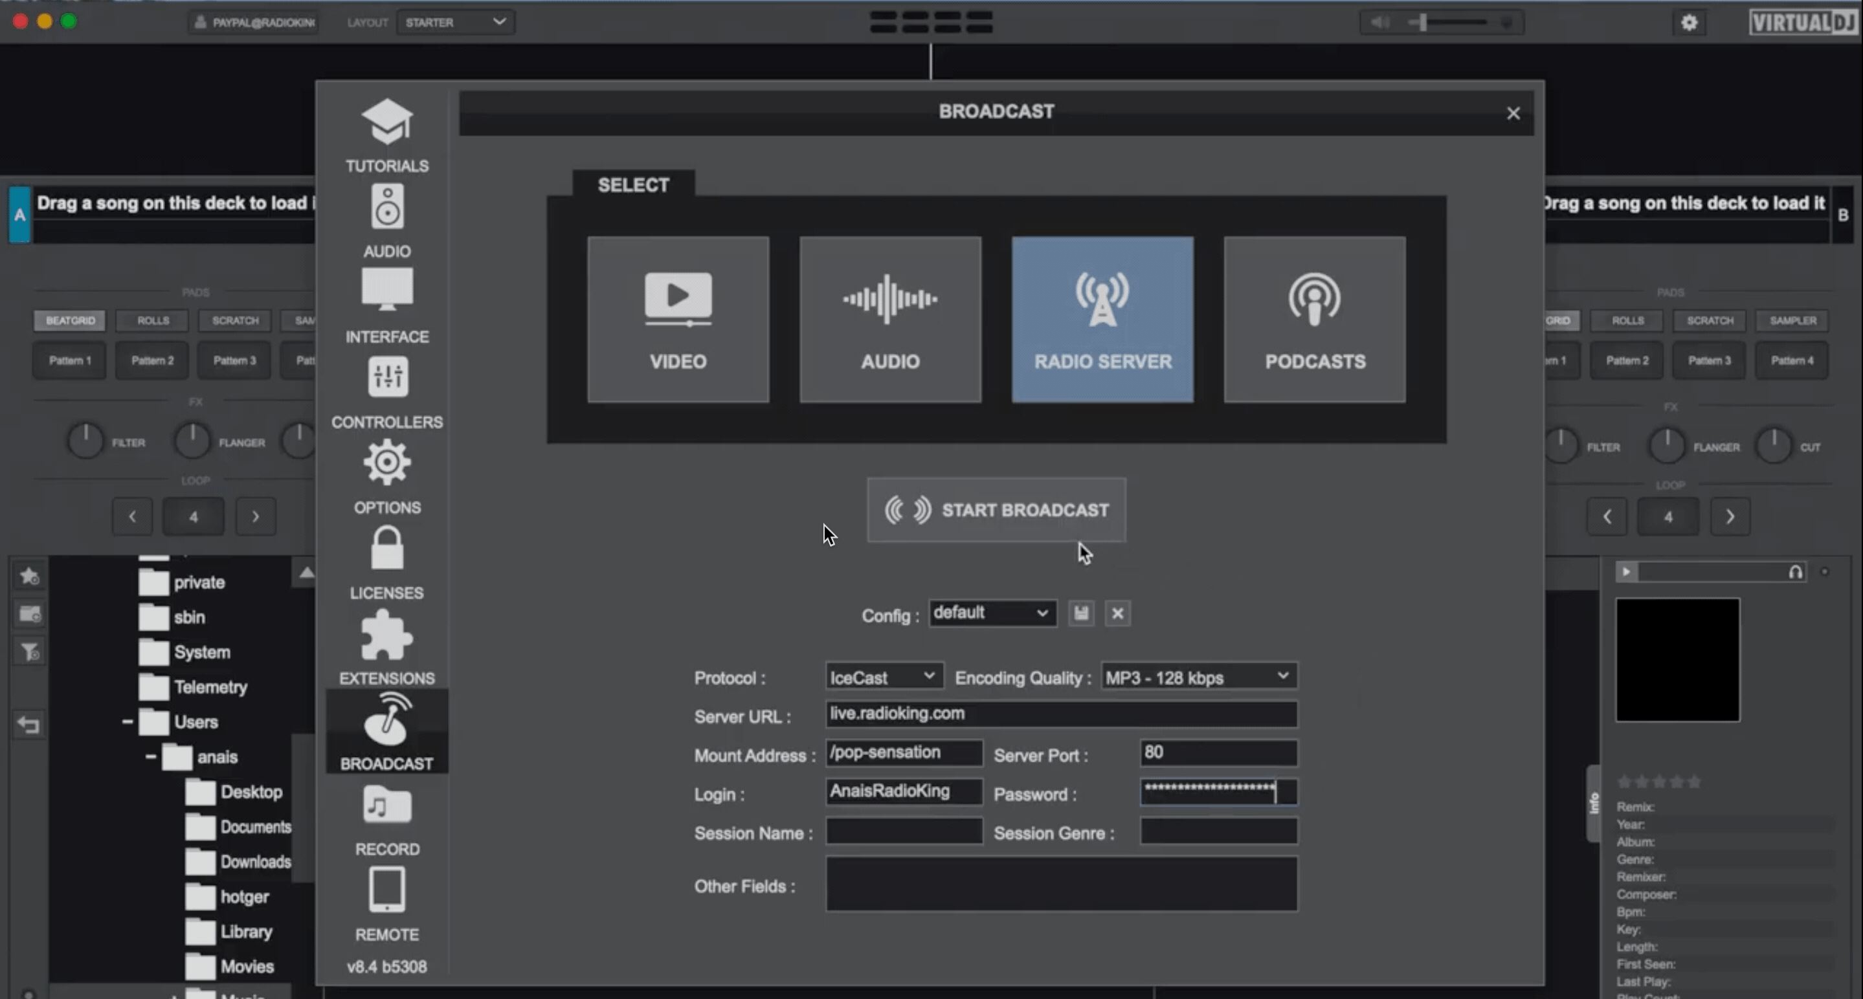The image size is (1863, 999).
Task: Click the Session Genre field
Action: pos(1219,831)
